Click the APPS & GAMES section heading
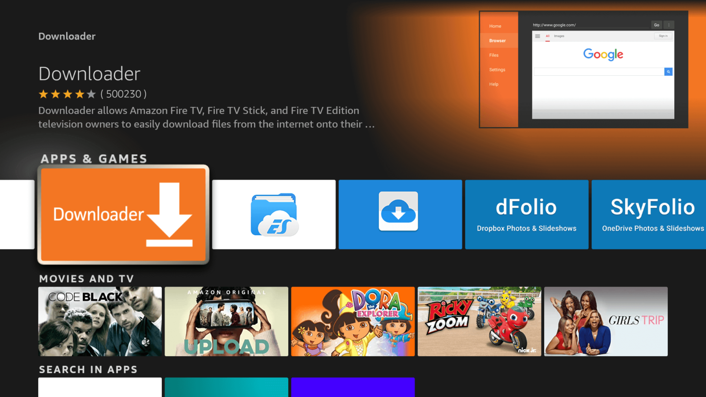706x397 pixels. point(94,159)
